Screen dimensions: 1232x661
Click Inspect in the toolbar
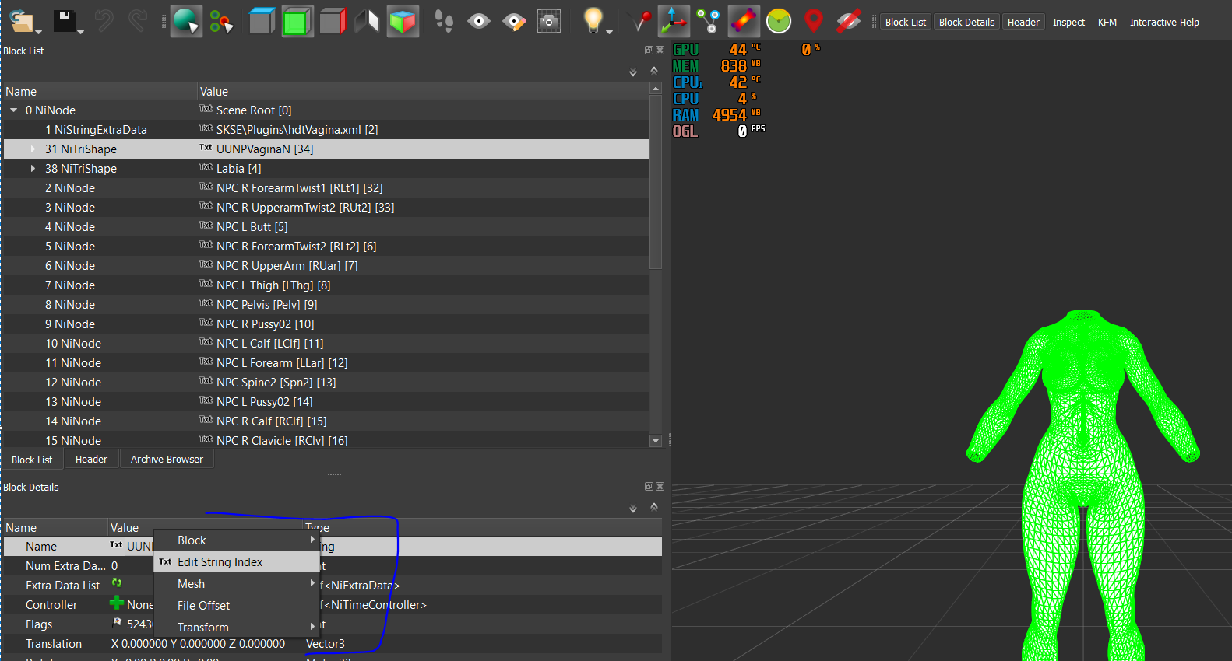(x=1068, y=23)
